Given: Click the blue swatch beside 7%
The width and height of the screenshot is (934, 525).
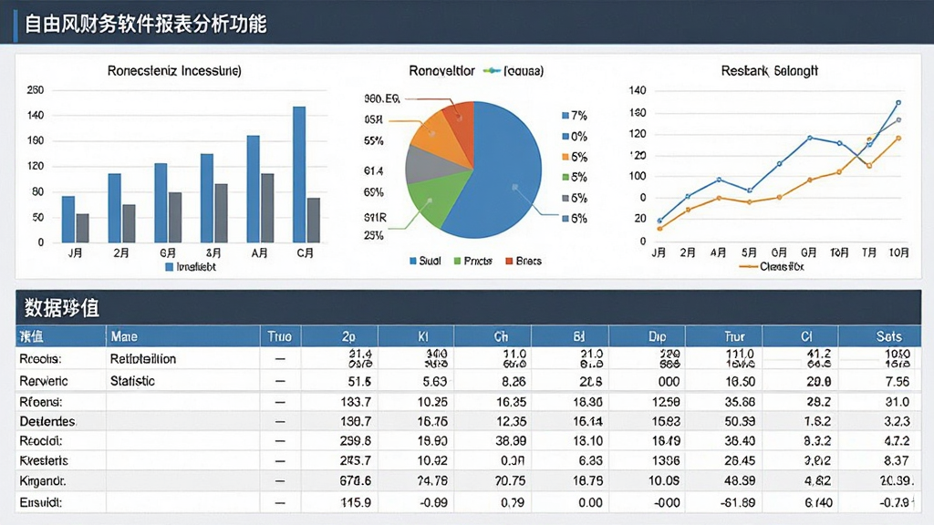Looking at the screenshot, I should 565,116.
